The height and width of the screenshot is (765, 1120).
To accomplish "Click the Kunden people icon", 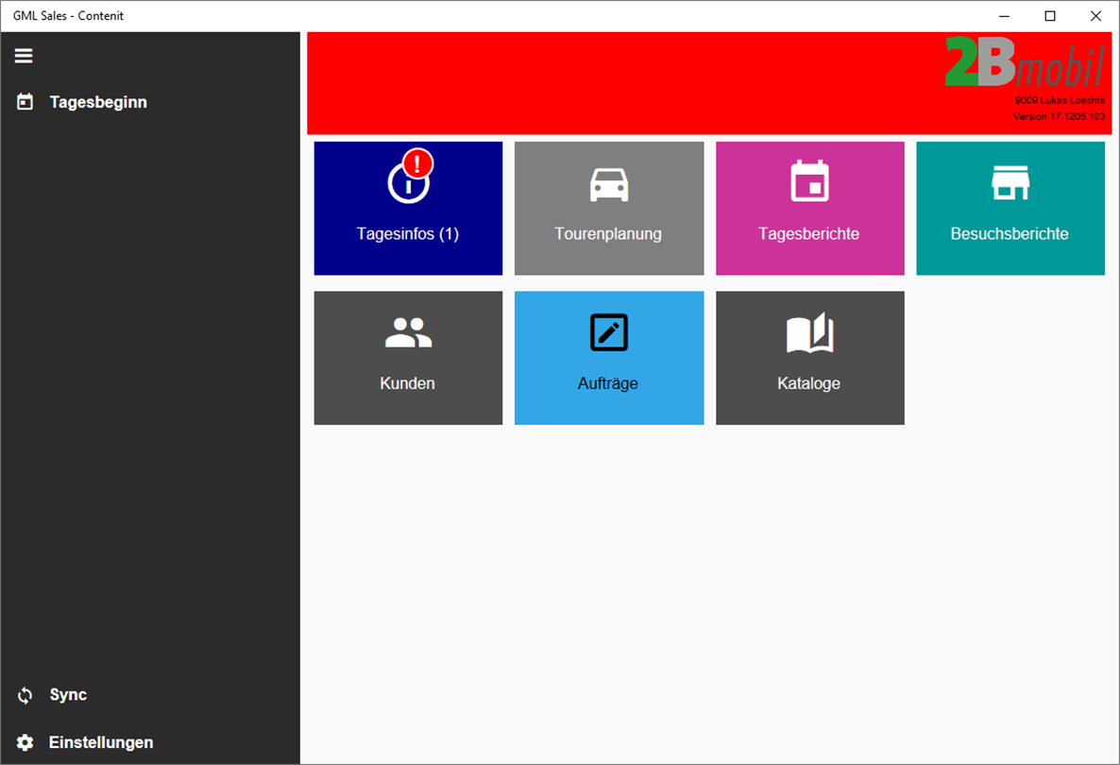I will 409,332.
